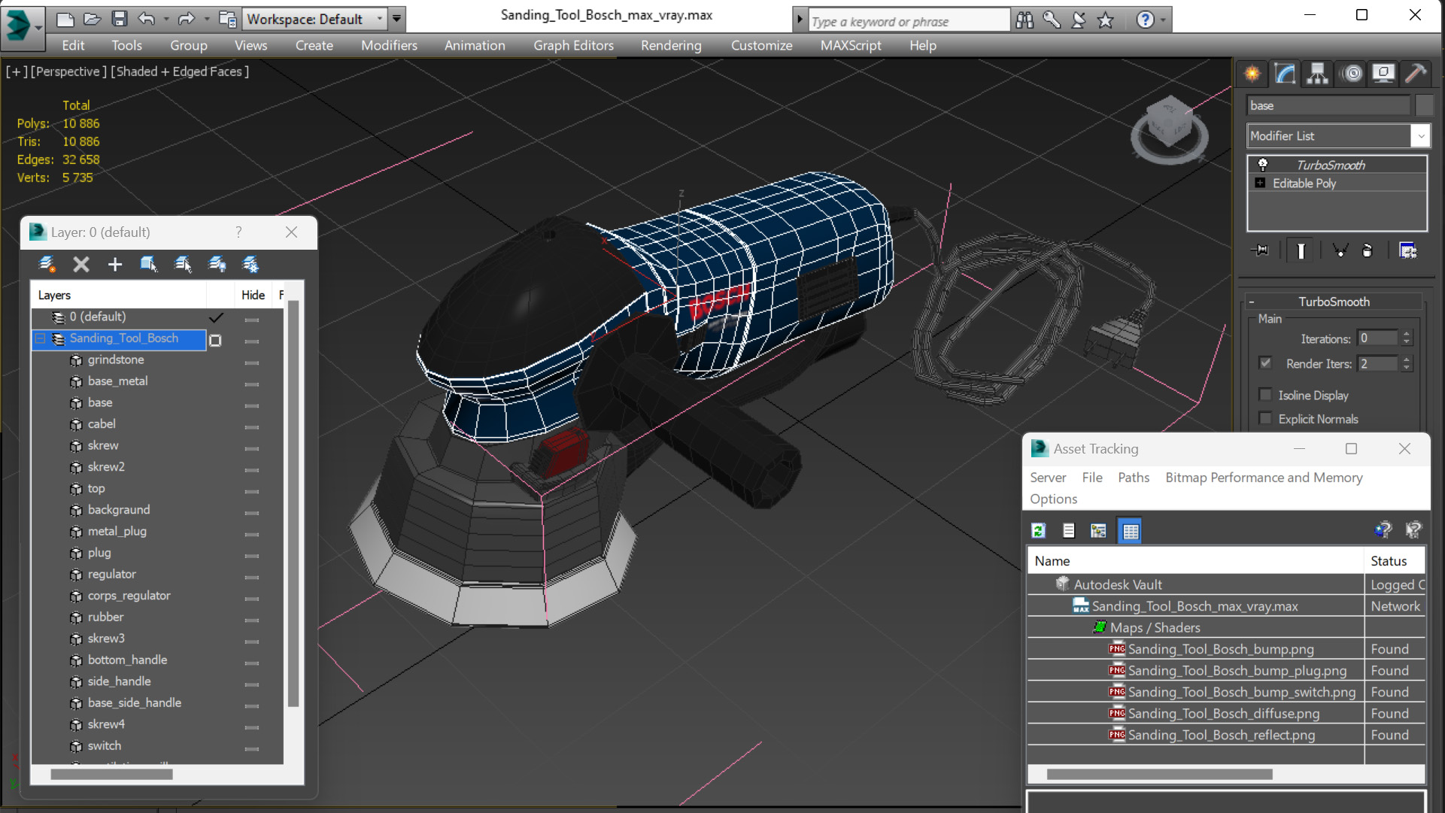The width and height of the screenshot is (1445, 813).
Task: Open the Workspace Default dropdown
Action: click(378, 19)
